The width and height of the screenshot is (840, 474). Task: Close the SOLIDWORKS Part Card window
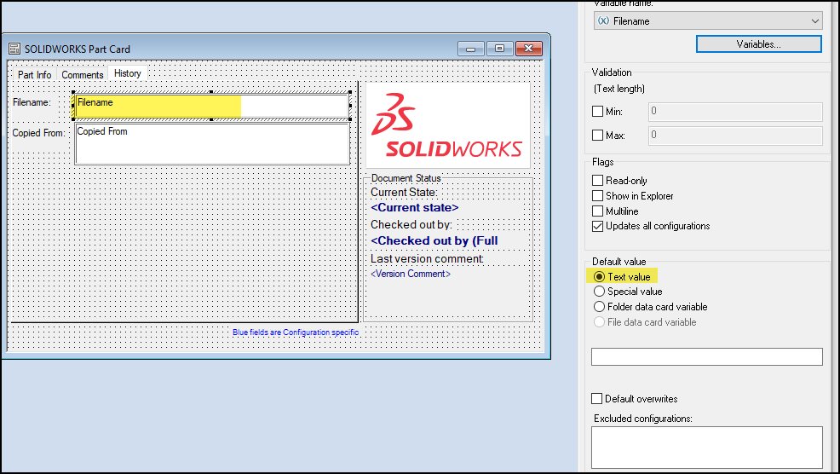[x=529, y=49]
